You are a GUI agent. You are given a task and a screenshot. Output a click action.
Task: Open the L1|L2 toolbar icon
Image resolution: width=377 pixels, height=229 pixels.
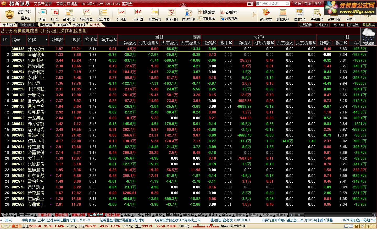tap(55, 12)
